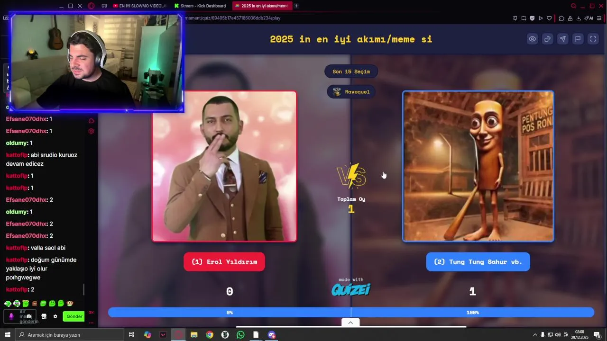Open browser search magnifier icon
Screen dimensions: 607x341
(573, 6)
